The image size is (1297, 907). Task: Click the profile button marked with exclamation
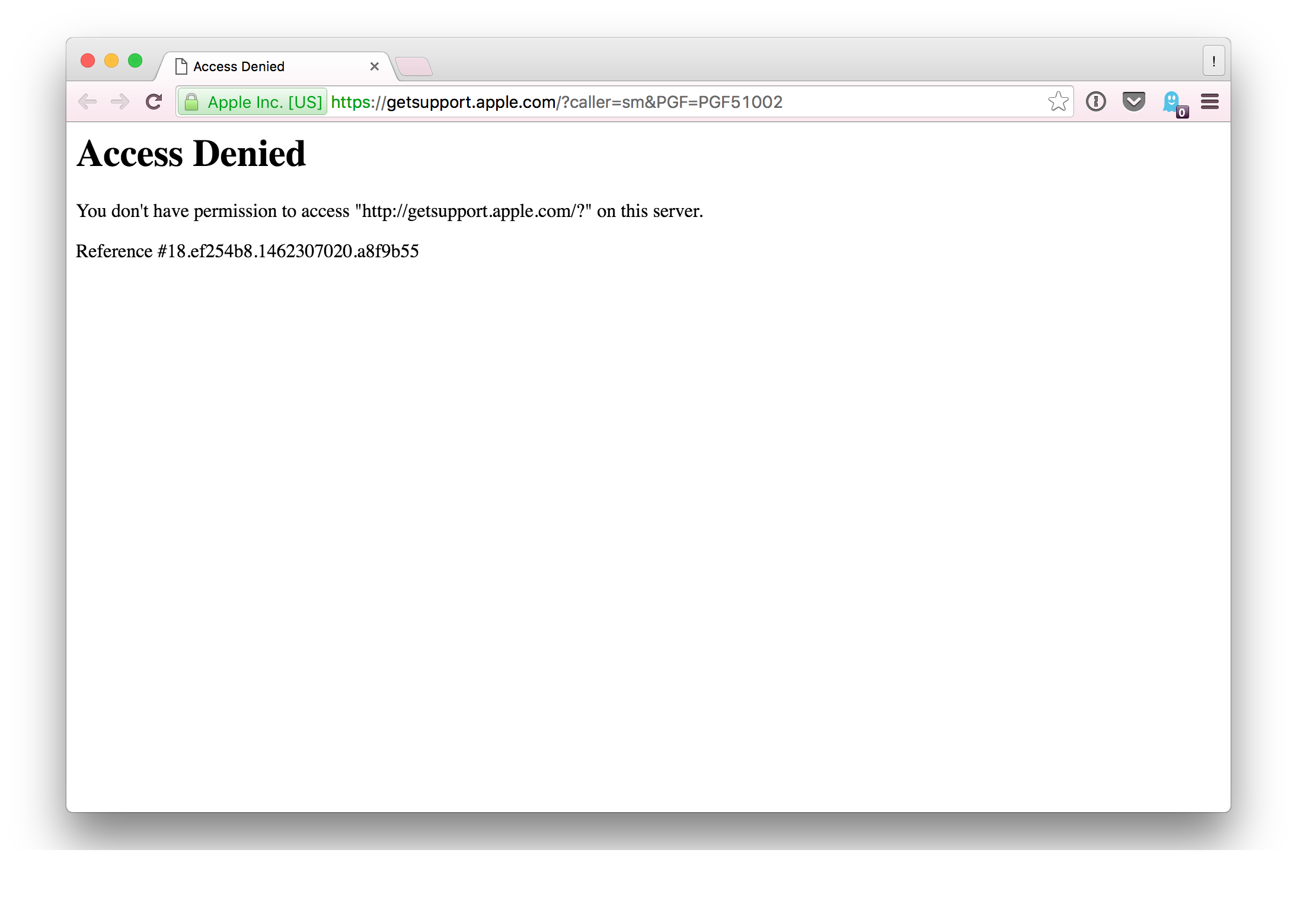tap(1213, 61)
